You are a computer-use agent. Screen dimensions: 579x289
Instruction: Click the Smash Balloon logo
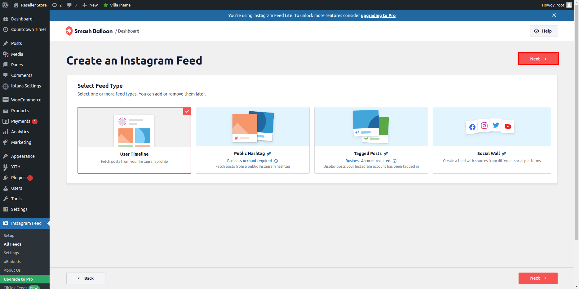pos(89,31)
